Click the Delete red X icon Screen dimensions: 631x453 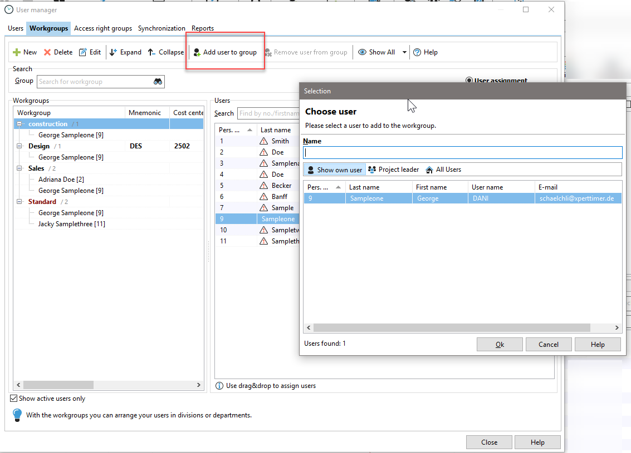[47, 52]
